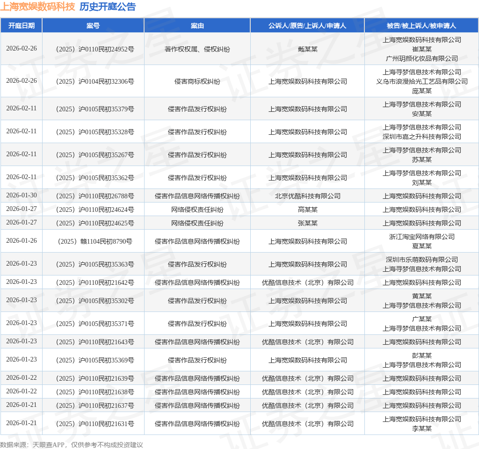Click cause 网络侵权责任纠纷 in 24624号 row
479x449 pixels.
197,210
